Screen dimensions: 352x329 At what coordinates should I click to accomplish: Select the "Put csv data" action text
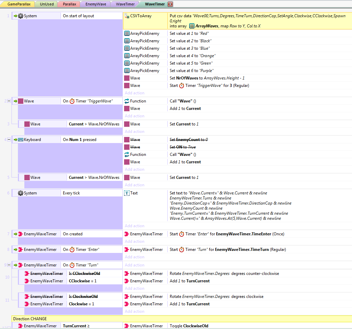coord(257,21)
